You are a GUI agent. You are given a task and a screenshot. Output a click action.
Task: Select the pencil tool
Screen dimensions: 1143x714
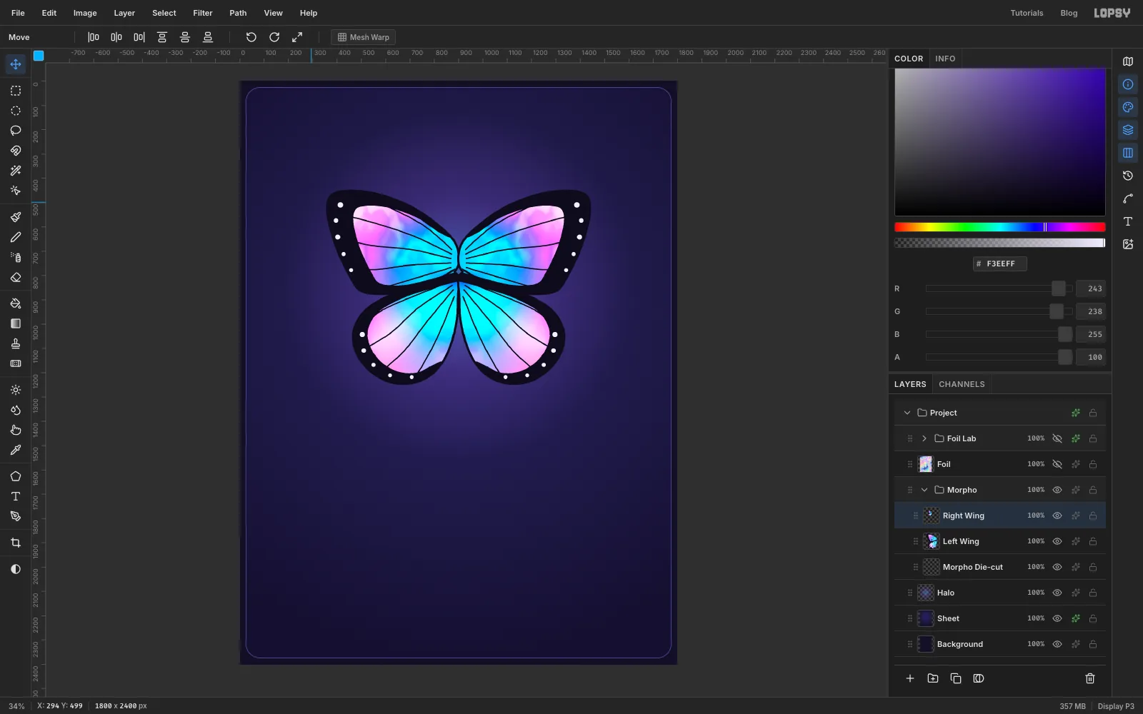(16, 237)
